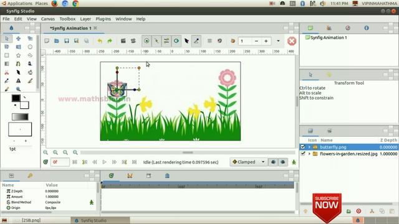Click the Redo arrow
Image resolution: width=399 pixels, height=224 pixels.
(110, 41)
